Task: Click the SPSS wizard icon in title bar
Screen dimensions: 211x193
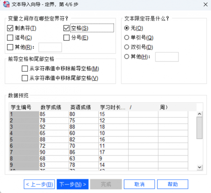Action: [x=6, y=4]
